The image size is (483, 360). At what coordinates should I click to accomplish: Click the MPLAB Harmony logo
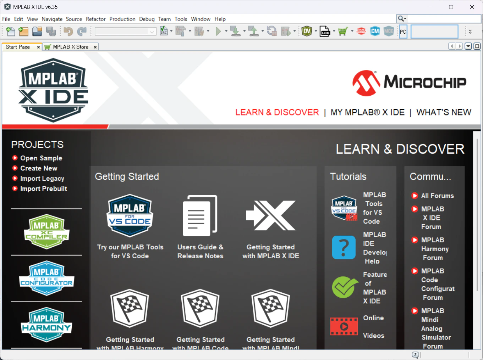pos(46,325)
